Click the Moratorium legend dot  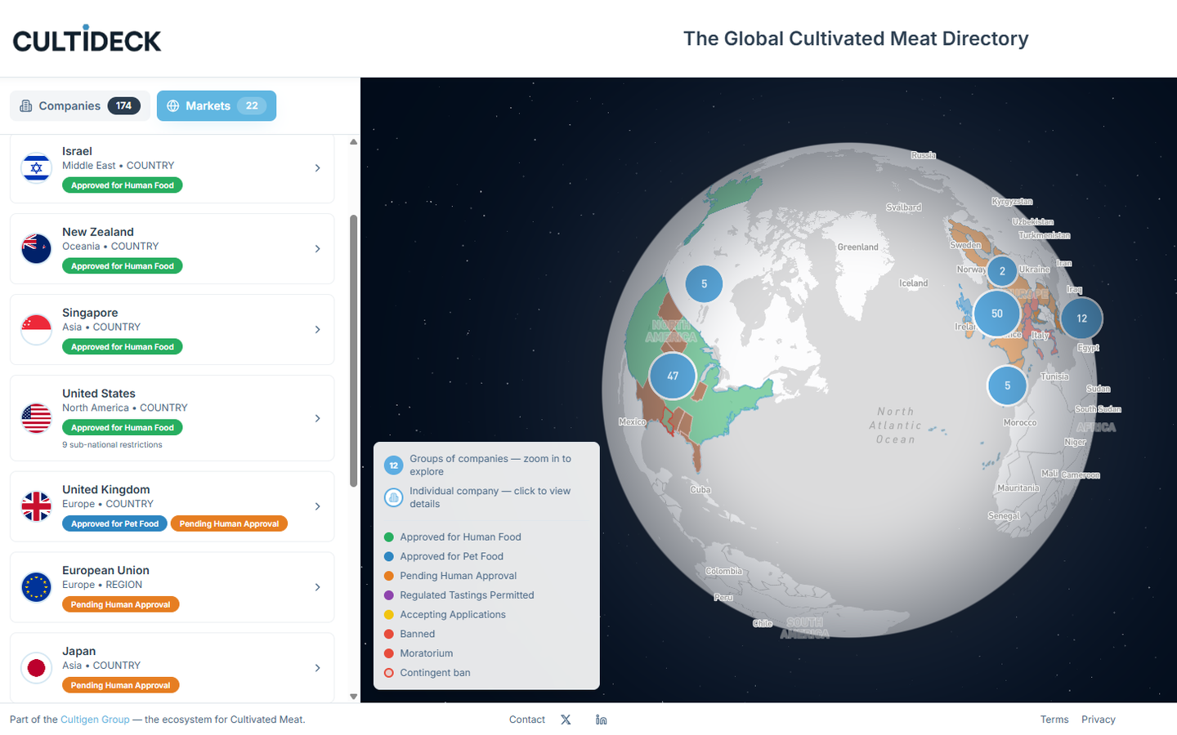[x=389, y=653]
